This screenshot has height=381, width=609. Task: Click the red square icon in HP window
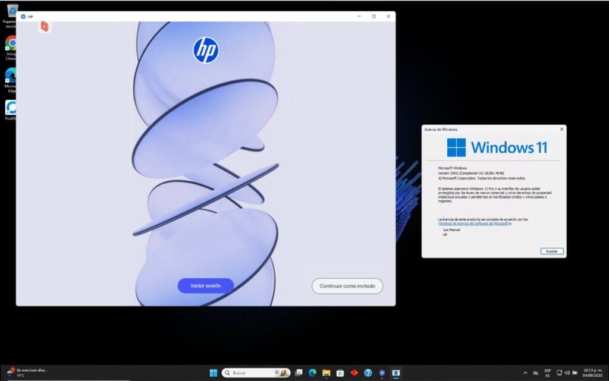(45, 26)
